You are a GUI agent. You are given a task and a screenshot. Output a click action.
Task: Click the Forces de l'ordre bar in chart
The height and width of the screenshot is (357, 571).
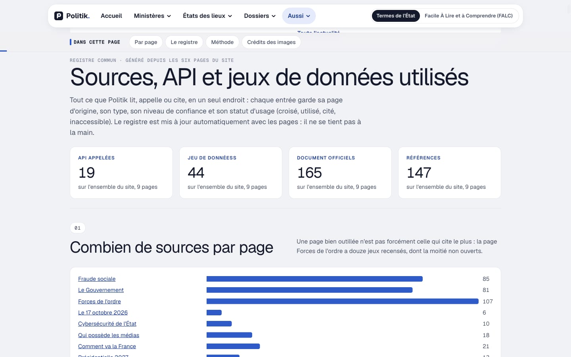(x=343, y=301)
